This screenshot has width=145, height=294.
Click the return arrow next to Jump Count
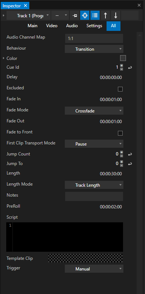[130, 154]
